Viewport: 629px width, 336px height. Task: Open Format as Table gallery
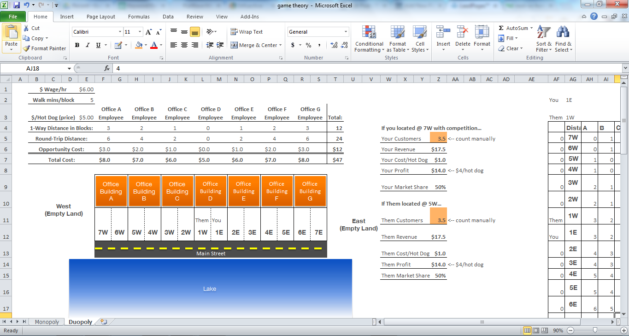[x=398, y=39]
